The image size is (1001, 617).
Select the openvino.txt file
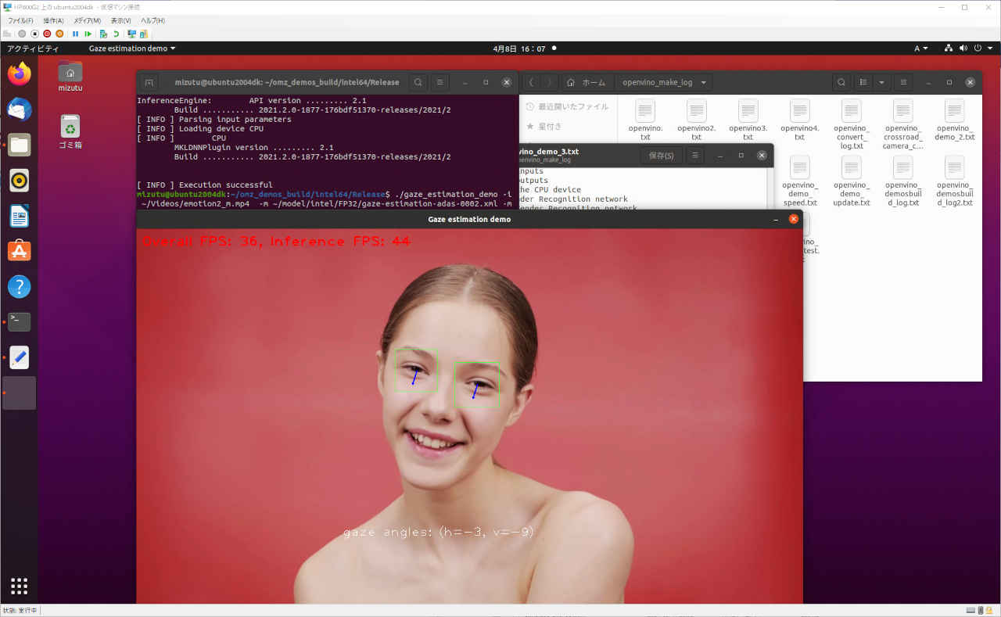point(645,120)
